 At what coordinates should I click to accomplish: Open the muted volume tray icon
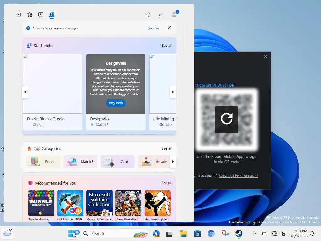click(283, 233)
